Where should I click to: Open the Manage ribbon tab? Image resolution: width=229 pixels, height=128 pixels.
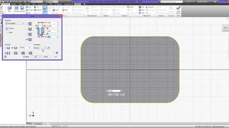point(27,4)
